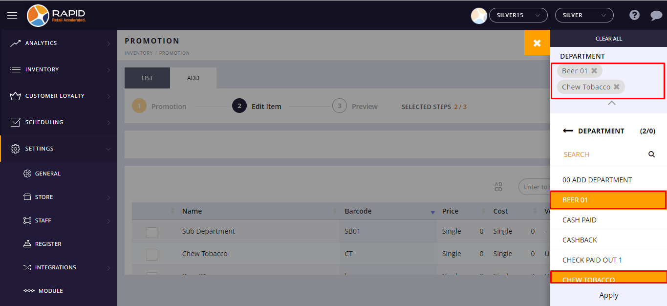Open the hamburger menu icon

(12, 15)
